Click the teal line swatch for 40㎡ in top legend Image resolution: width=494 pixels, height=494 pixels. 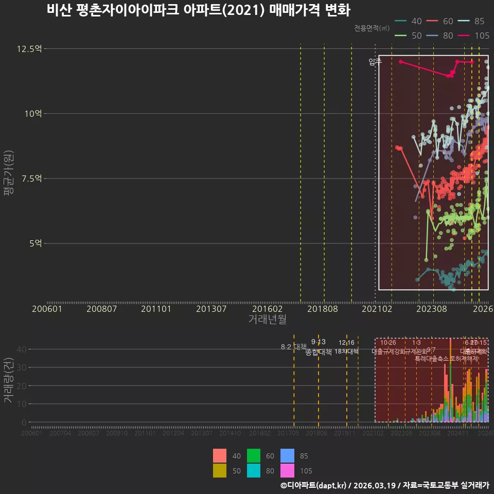point(400,21)
